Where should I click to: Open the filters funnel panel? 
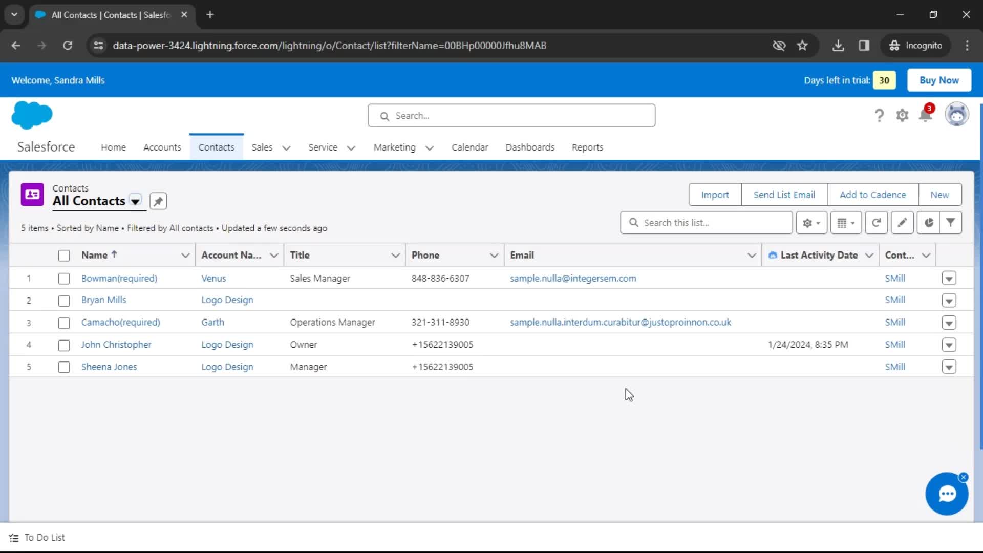point(951,223)
